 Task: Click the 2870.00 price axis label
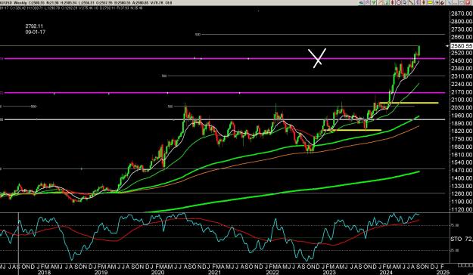[462, 14]
